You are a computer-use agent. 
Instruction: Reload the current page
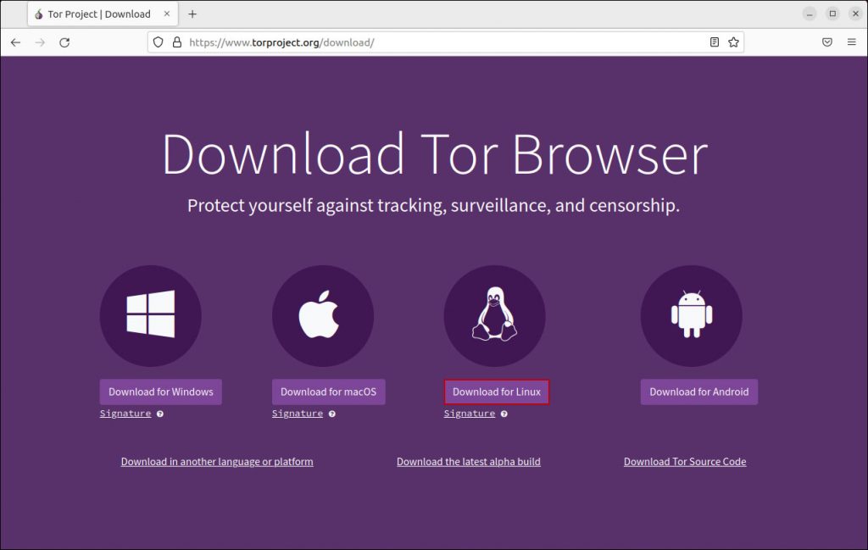tap(65, 42)
